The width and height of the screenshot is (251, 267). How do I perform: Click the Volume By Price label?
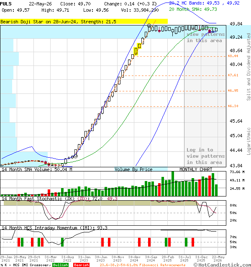click(x=133, y=169)
